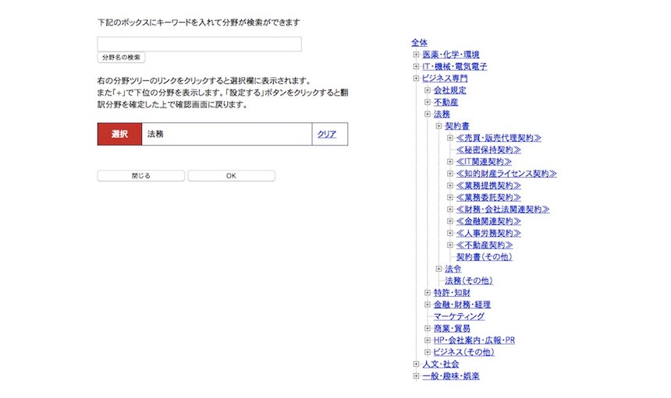This screenshot has width=671, height=398.
Task: Collapse the ビジネス専門 tree node
Action: pos(417,79)
